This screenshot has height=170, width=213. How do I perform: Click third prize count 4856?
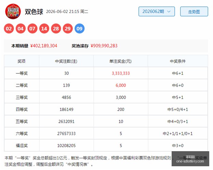66,98
